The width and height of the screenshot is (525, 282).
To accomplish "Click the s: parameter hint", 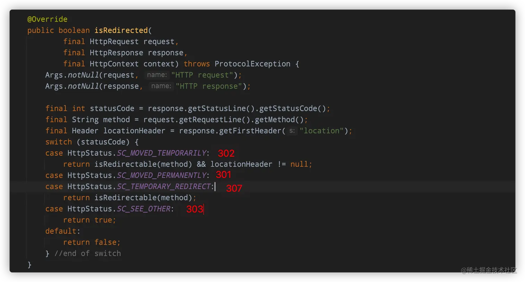I will 292,131.
